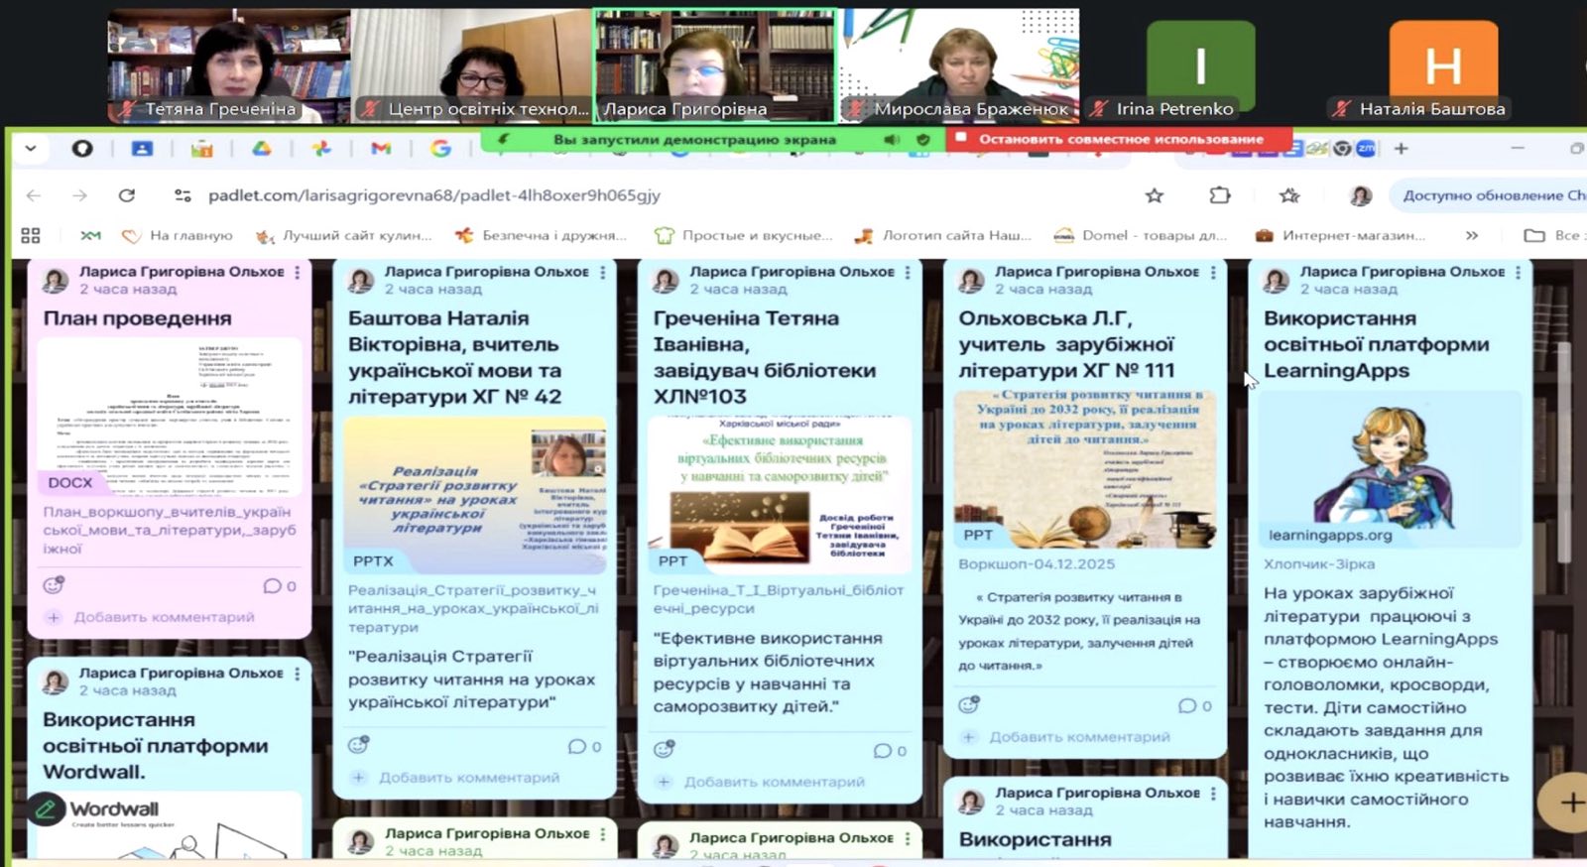Open the Domel bookmark
Screen dimensions: 1587x867
(1141, 235)
